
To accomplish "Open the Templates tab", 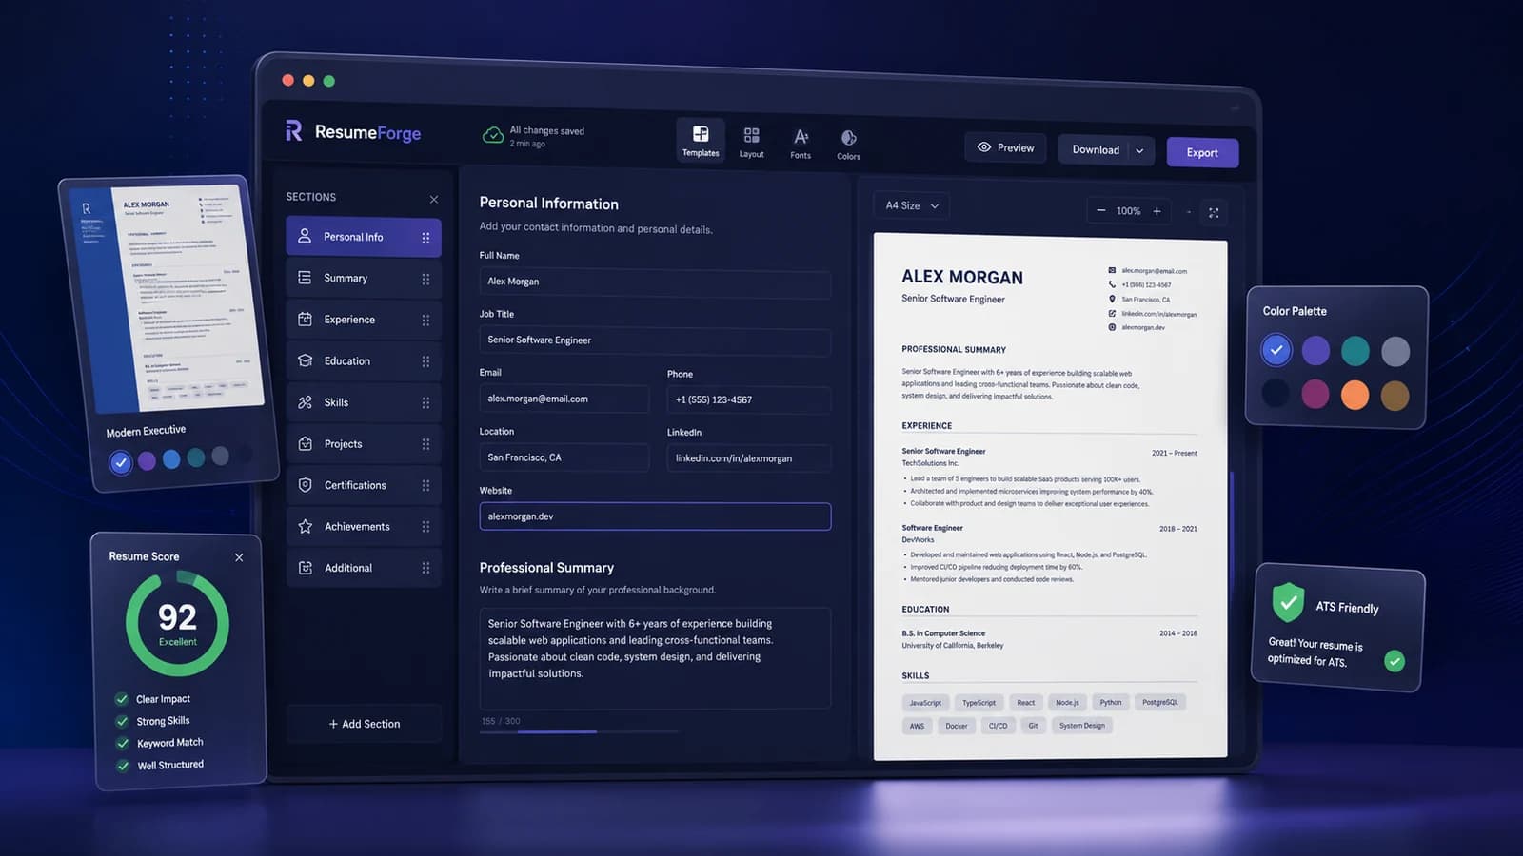I will coord(701,140).
